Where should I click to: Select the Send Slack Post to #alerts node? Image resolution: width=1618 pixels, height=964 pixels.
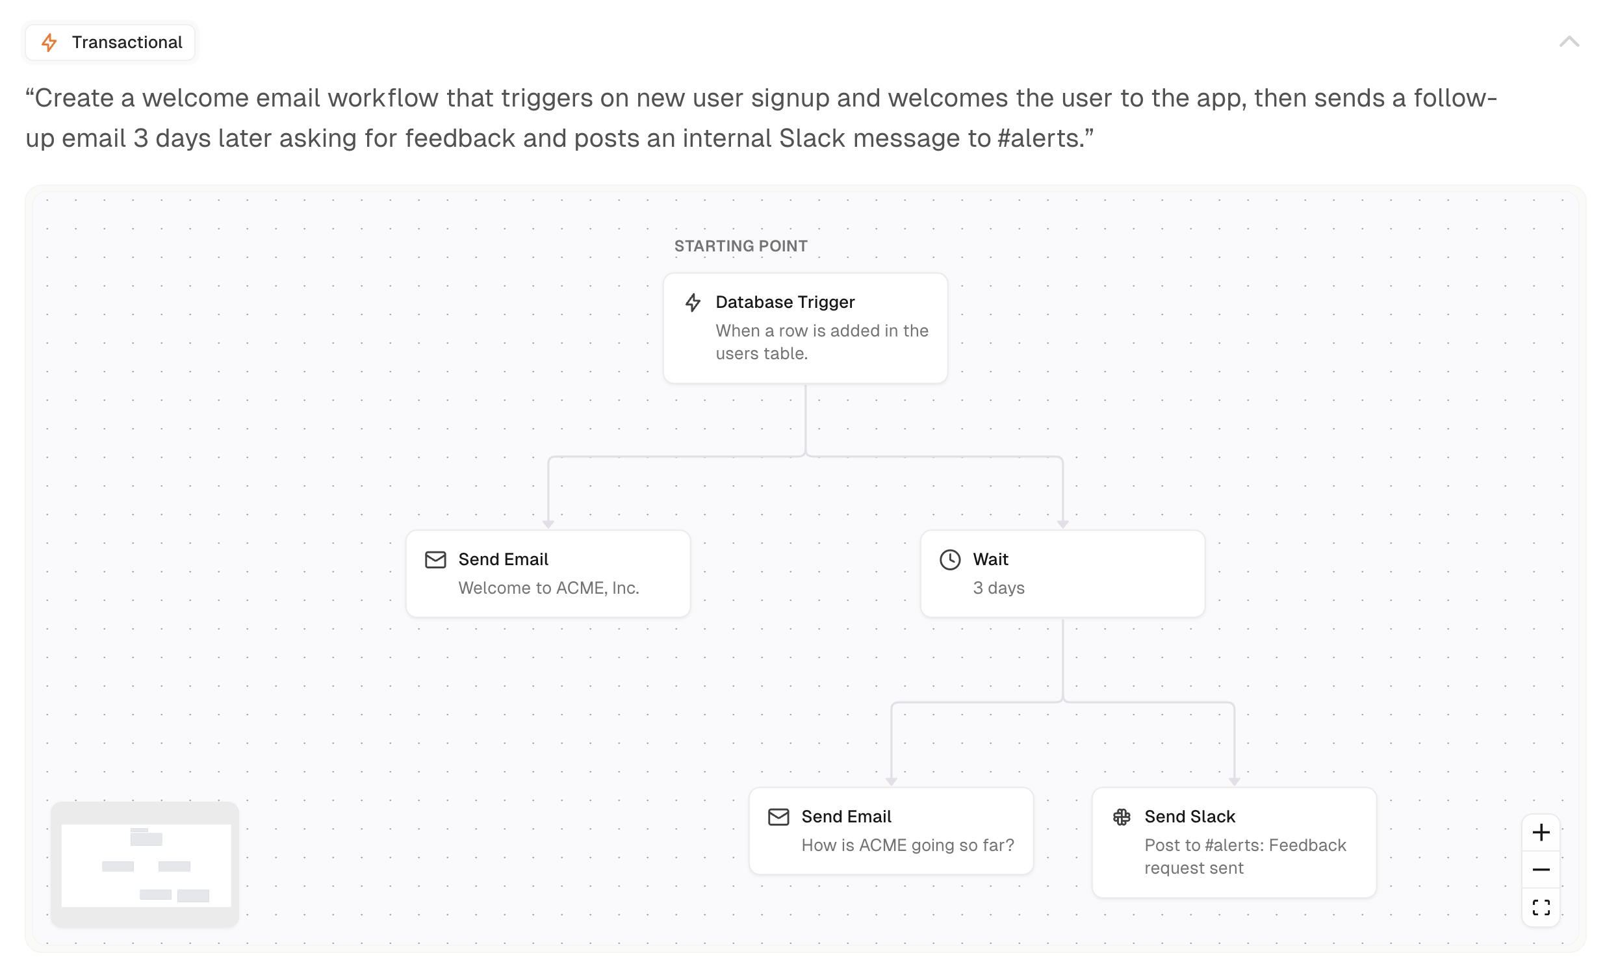pos(1234,843)
